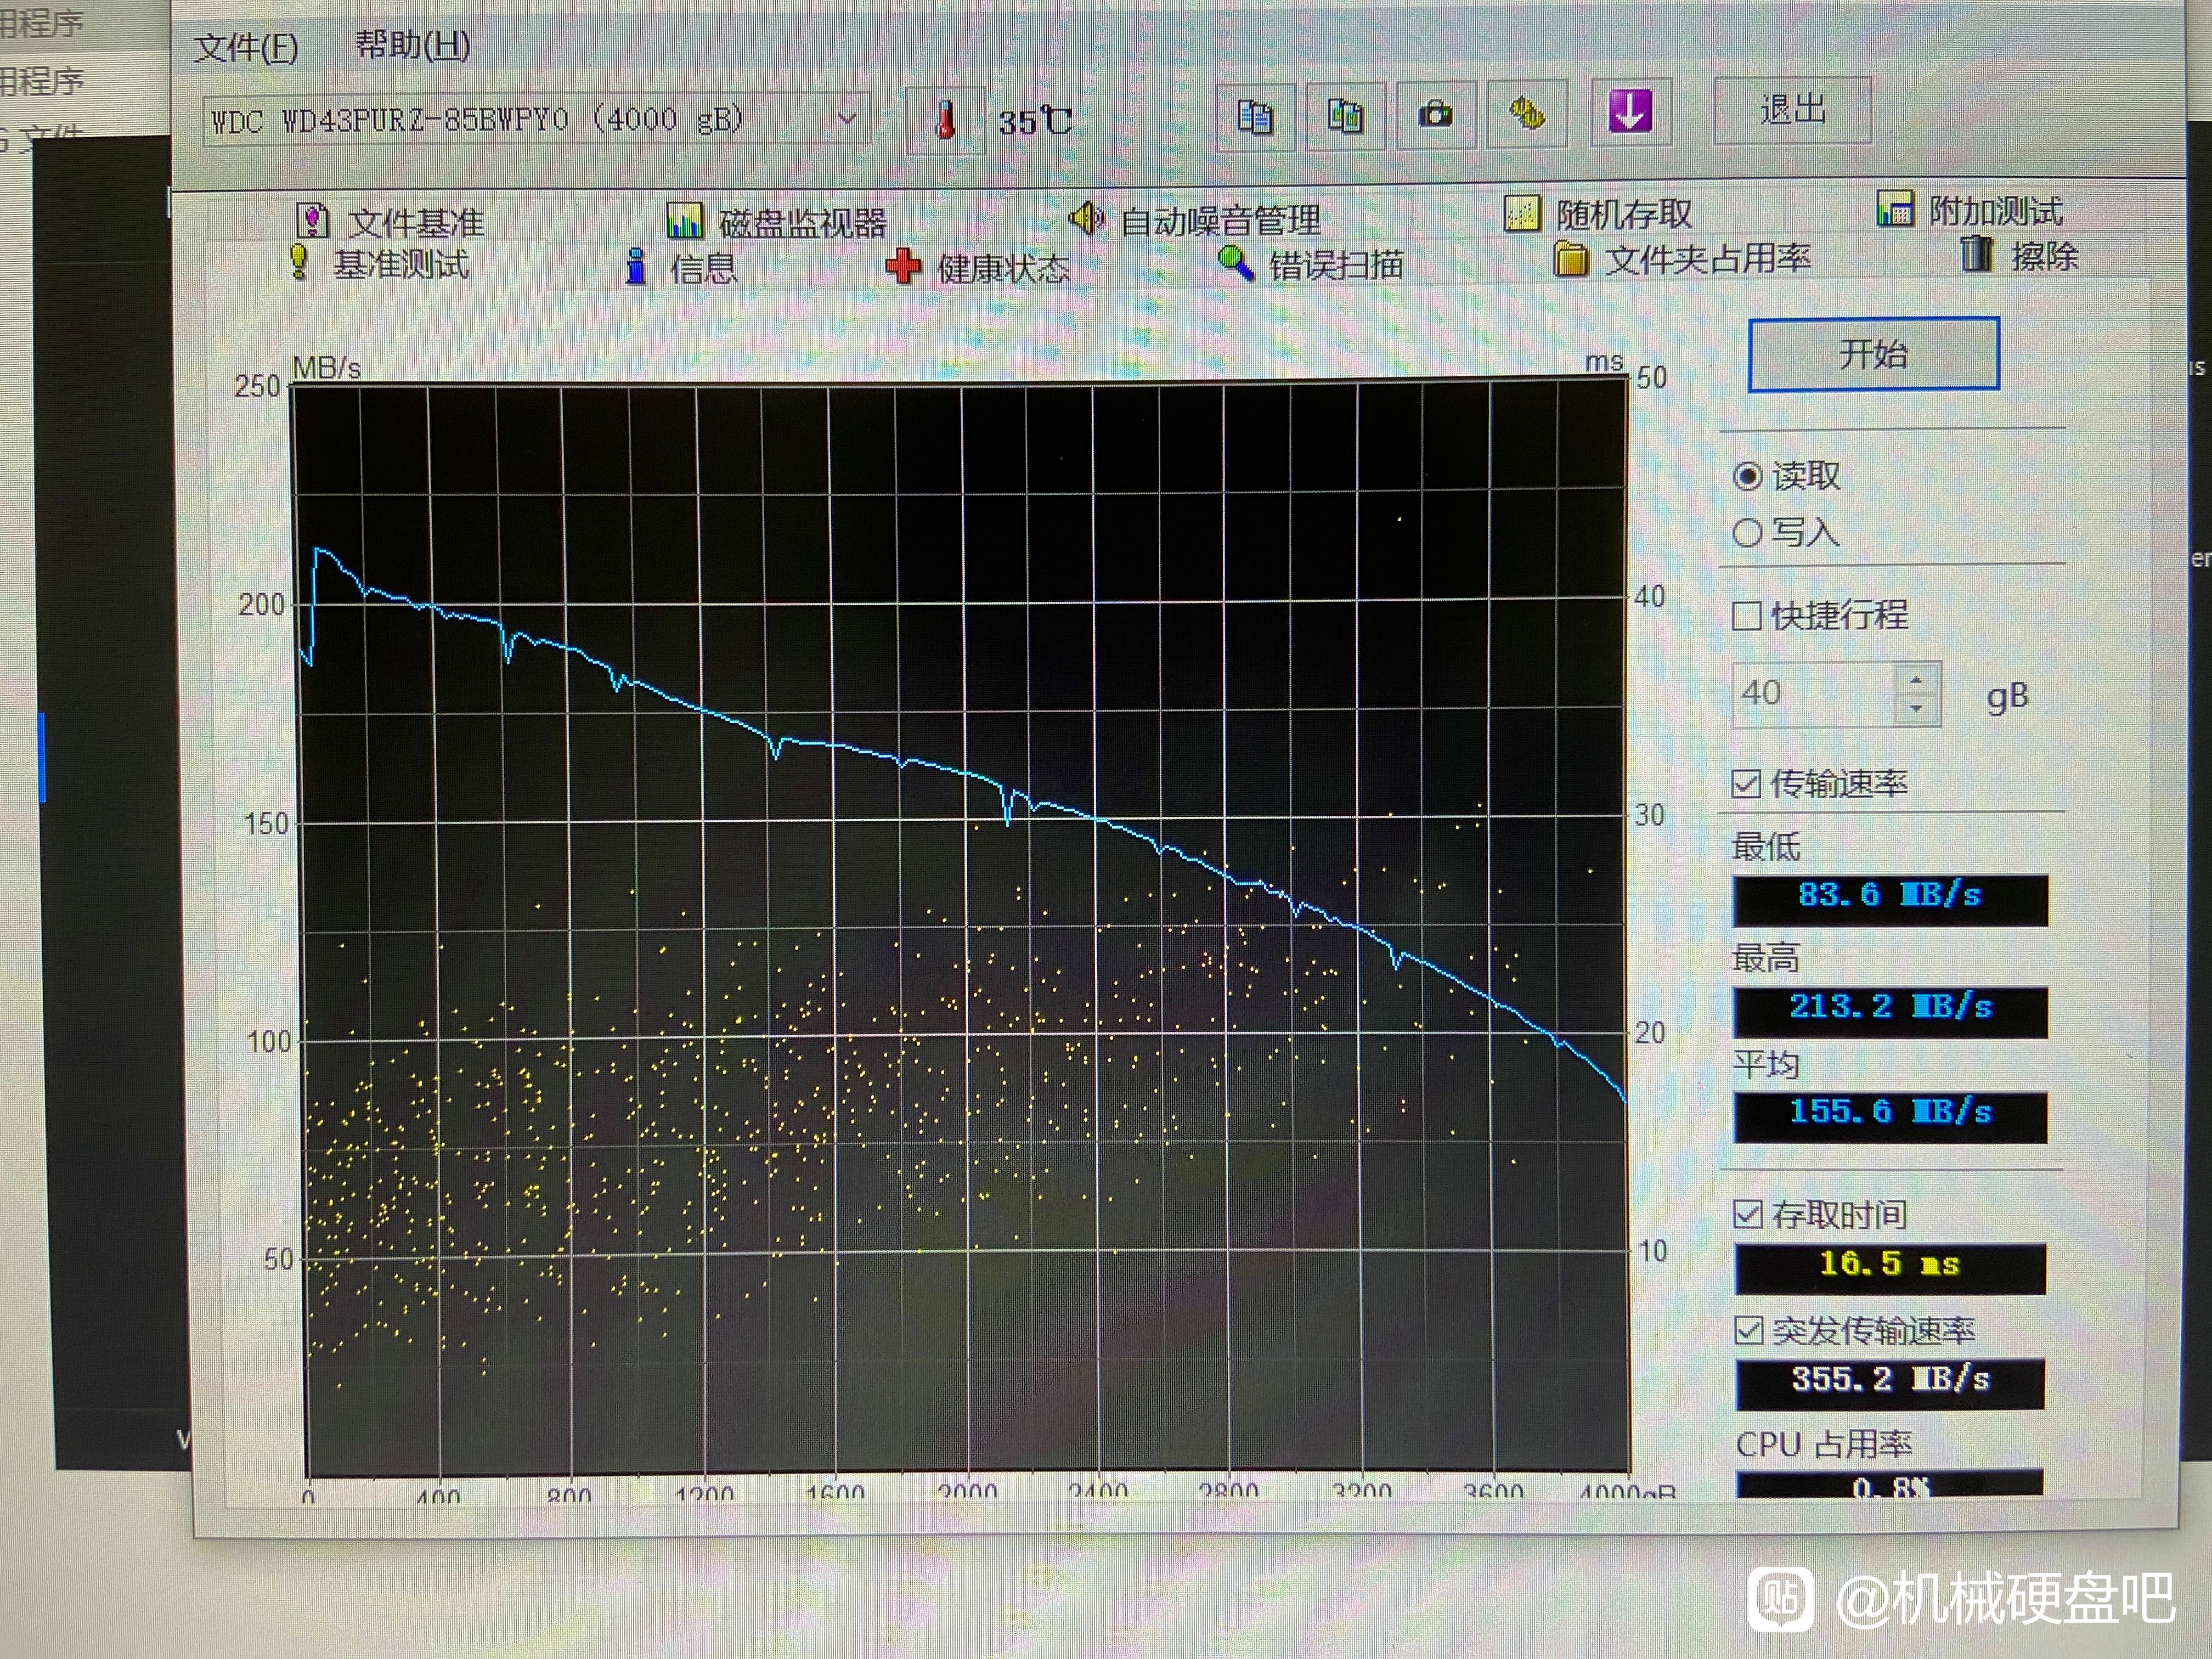The height and width of the screenshot is (1659, 2212).
Task: Save screenshot with the camera icon
Action: tap(1436, 115)
